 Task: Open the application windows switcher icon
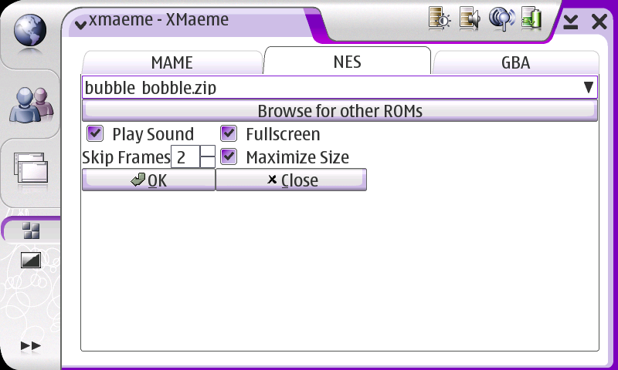click(x=31, y=168)
